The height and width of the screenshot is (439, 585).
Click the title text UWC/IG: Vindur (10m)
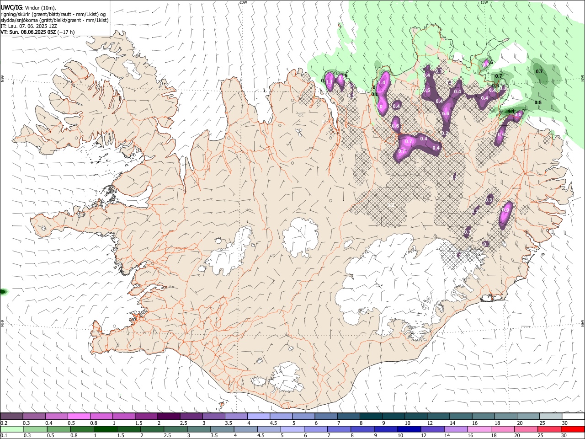click(28, 8)
